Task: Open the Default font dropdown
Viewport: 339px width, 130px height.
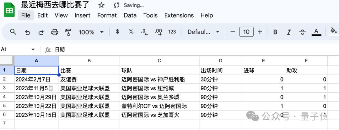Action: (x=203, y=32)
